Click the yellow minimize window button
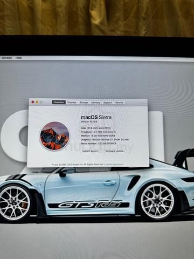This screenshot has height=259, width=194. (37, 102)
